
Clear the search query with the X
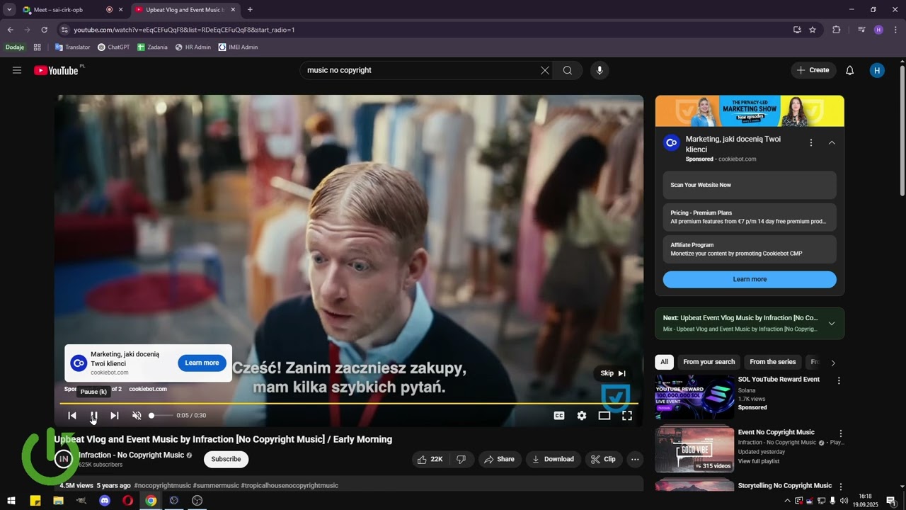point(544,70)
